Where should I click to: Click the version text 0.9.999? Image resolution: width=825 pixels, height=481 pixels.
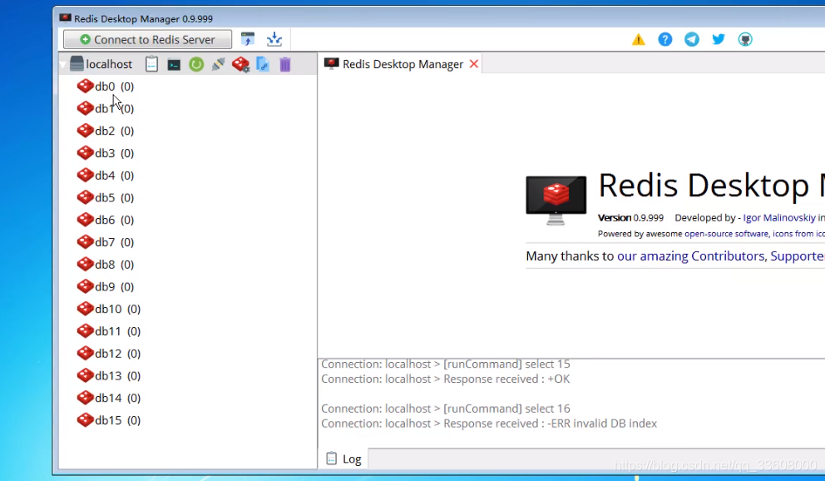point(648,218)
